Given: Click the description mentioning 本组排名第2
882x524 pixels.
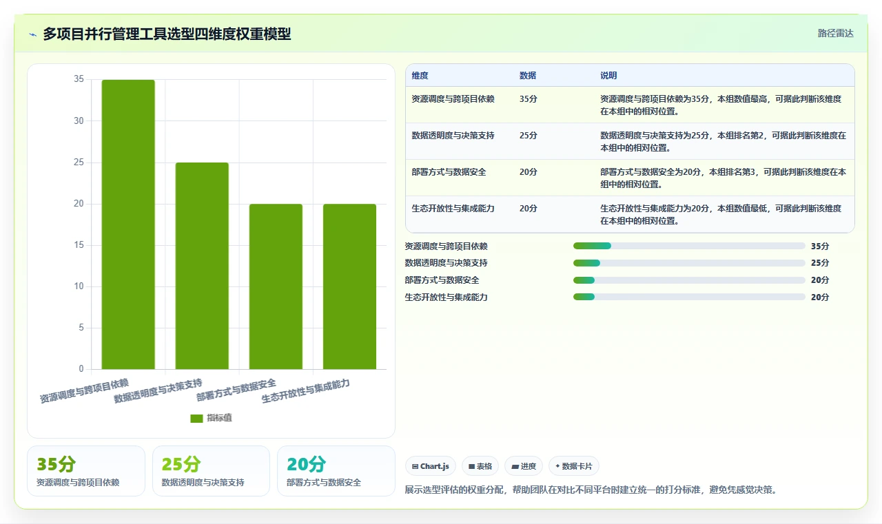Looking at the screenshot, I should tap(724, 141).
